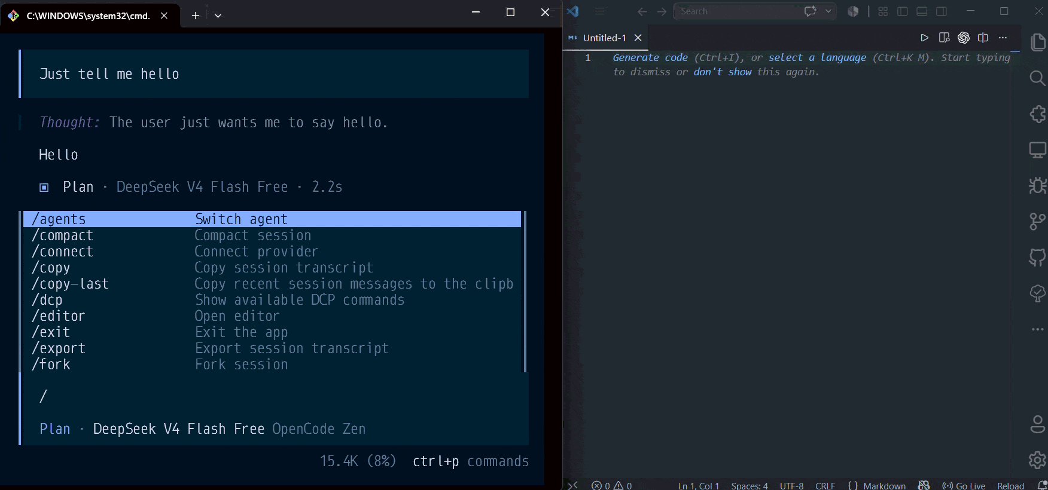Screen dimensions: 1048x490
Task: Toggle VS Code secondary side bar
Action: click(942, 11)
